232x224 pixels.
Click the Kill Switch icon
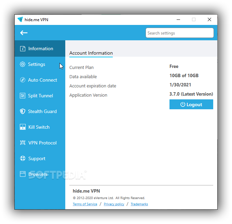pos(23,127)
